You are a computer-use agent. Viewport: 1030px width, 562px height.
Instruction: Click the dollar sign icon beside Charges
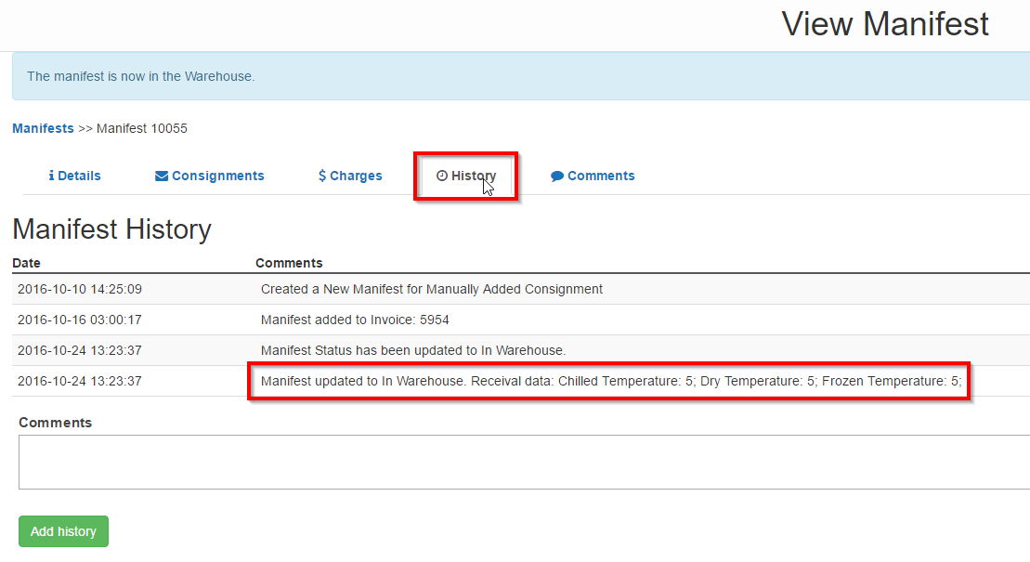(321, 176)
